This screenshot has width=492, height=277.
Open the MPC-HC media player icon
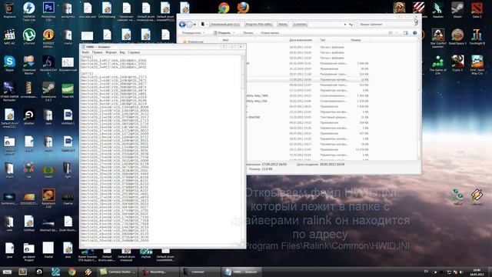9,36
